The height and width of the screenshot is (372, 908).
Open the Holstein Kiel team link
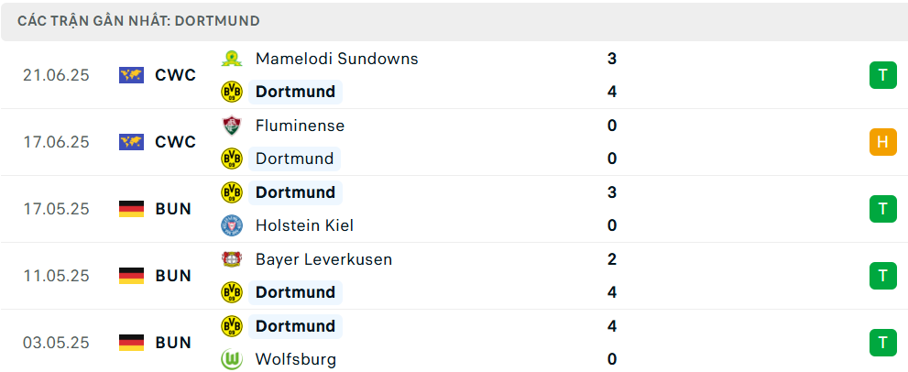(304, 225)
